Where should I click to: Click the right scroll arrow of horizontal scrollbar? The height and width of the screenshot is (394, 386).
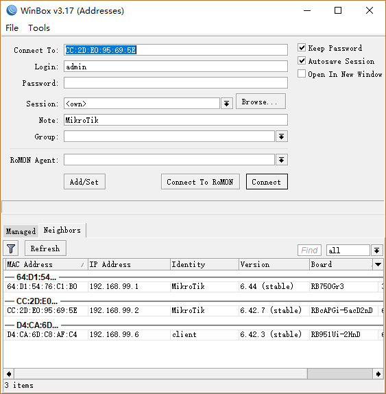(378, 374)
